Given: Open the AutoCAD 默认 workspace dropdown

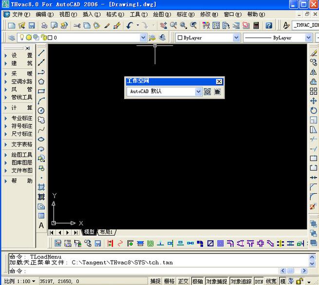Looking at the screenshot, I should pos(198,92).
